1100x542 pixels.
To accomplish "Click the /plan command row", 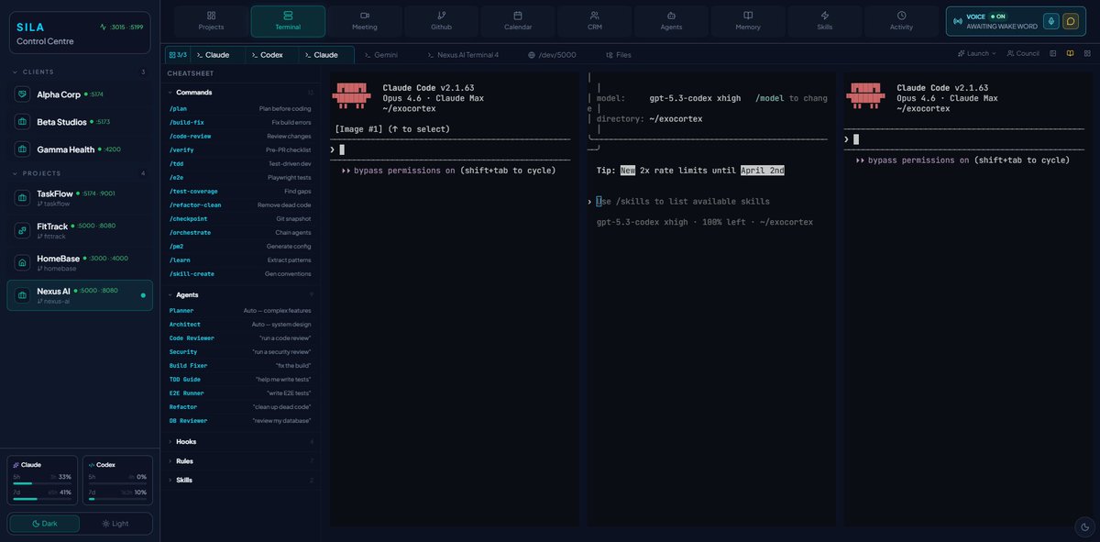I will click(x=240, y=108).
